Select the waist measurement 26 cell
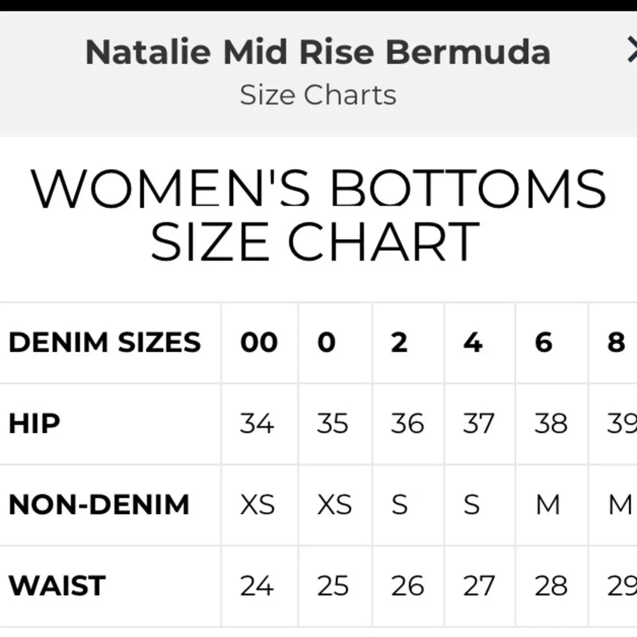Screen dimensions: 637x637 pyautogui.click(x=408, y=585)
